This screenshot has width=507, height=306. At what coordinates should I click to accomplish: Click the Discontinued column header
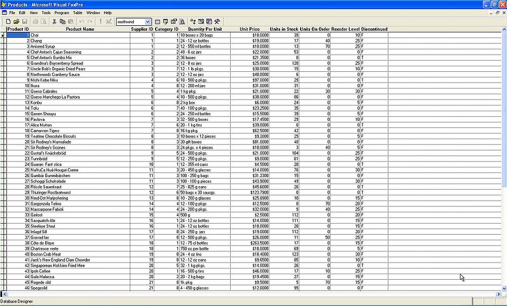(x=374, y=29)
